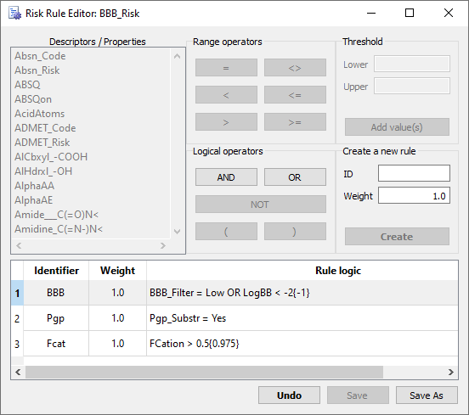Click the rules table scroll-left arrow
Image resolution: width=469 pixels, height=415 pixels.
coord(18,372)
